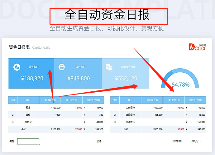This screenshot has height=155, width=215.
Task: Select the 工商银行 item cell
Action: (130, 108)
